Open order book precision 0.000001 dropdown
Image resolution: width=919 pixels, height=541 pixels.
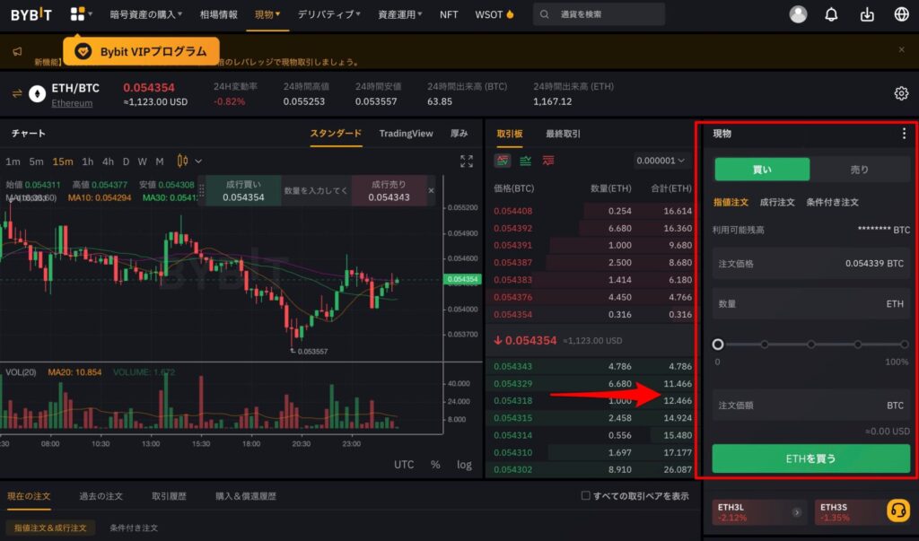pyautogui.click(x=661, y=161)
